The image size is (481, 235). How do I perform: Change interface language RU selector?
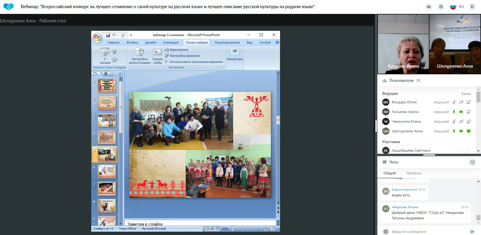[457, 7]
